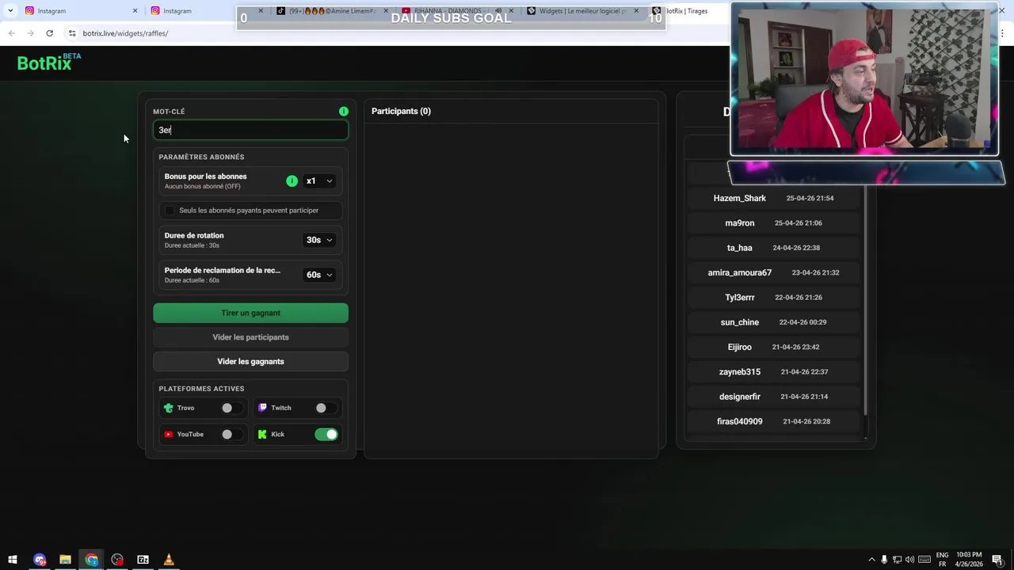The image size is (1014, 570).
Task: Click the Kick platform icon
Action: pyautogui.click(x=262, y=435)
